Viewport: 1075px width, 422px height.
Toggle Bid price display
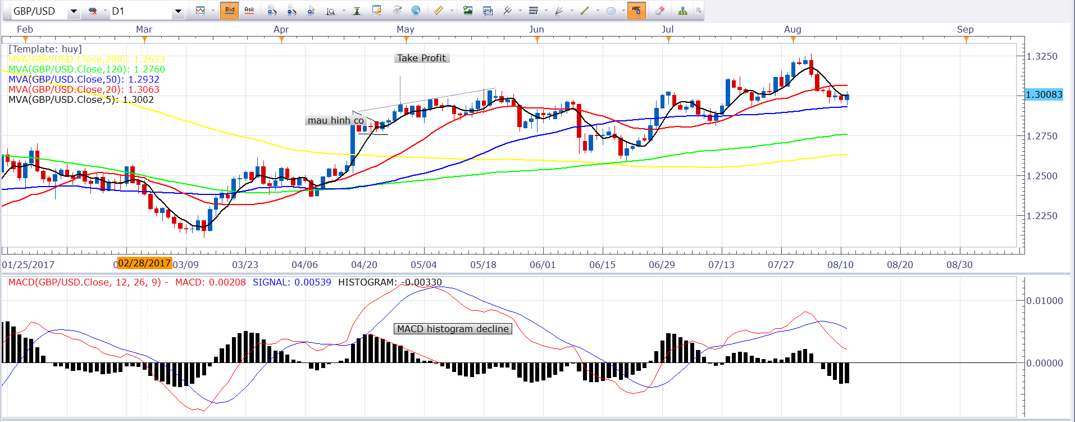(230, 11)
